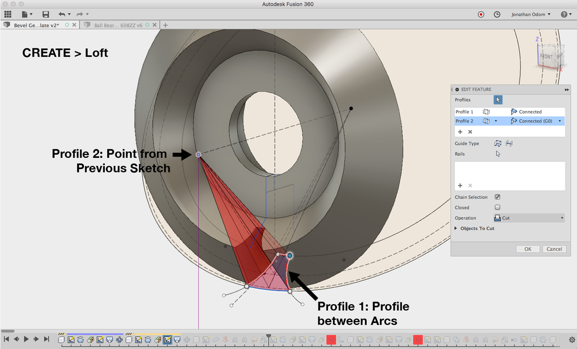
Task: Jump to the timeline beginning
Action: (6, 339)
